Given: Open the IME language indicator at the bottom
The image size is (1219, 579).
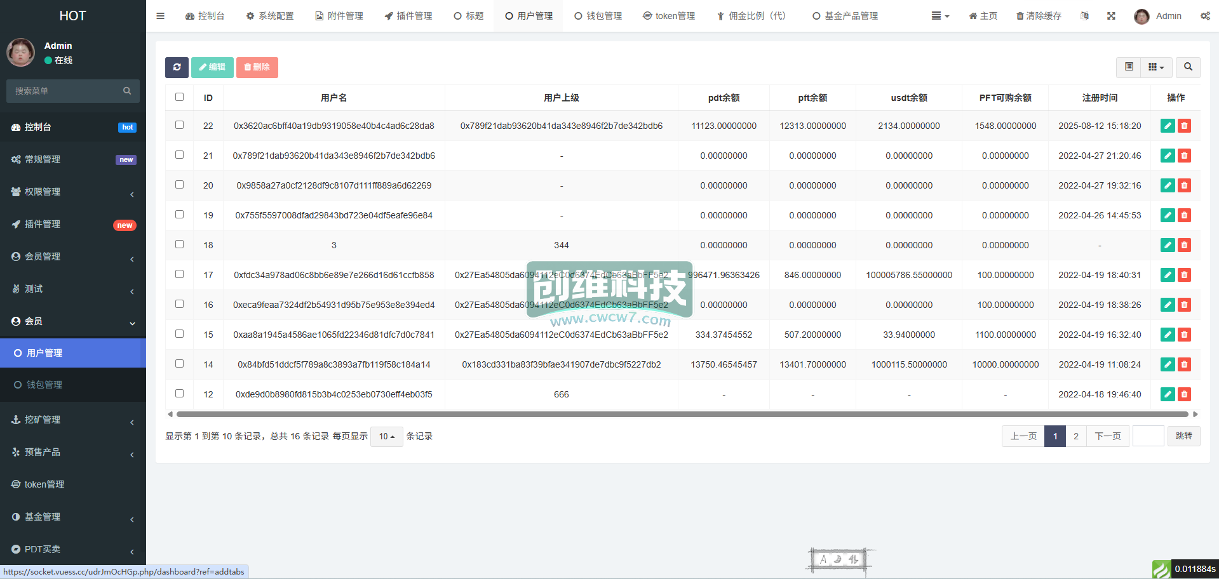Looking at the screenshot, I should coord(840,559).
